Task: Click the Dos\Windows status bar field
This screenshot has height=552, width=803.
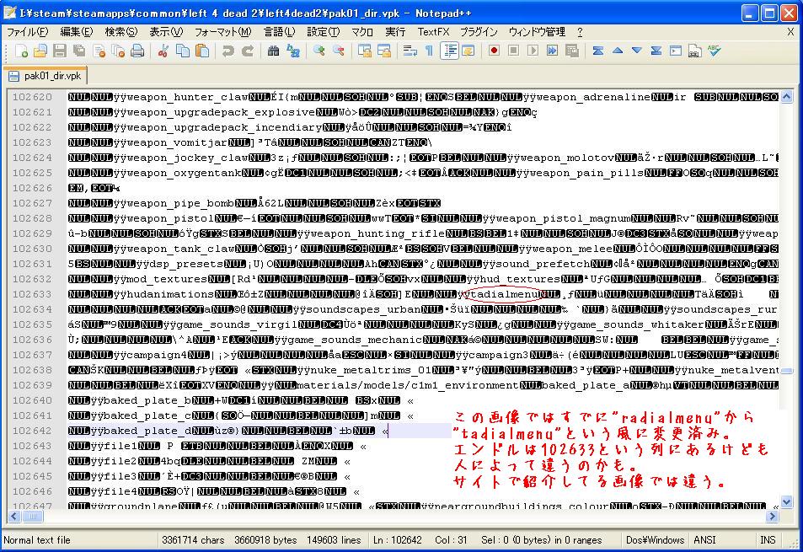Action: point(655,539)
